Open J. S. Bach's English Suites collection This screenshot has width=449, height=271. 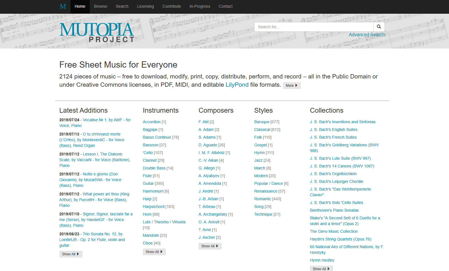click(x=334, y=130)
